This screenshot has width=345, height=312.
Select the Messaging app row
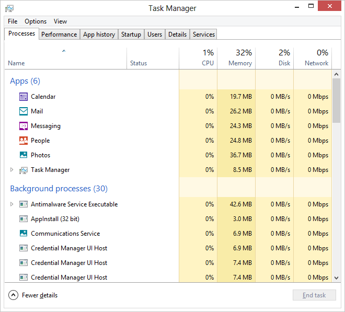[x=168, y=126]
